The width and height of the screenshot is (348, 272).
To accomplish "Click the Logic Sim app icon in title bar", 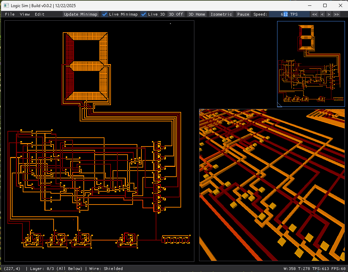I will click(6, 5).
